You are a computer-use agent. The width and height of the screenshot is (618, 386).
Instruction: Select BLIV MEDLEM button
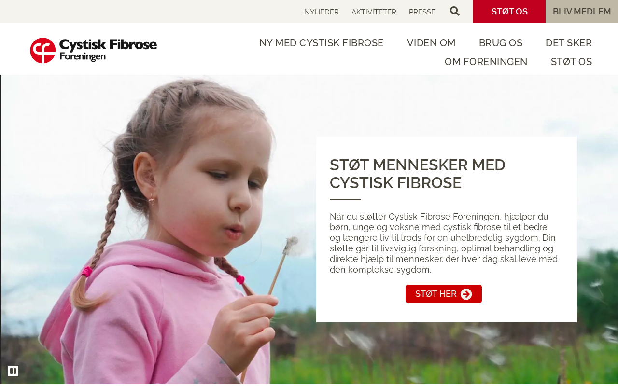pyautogui.click(x=582, y=12)
